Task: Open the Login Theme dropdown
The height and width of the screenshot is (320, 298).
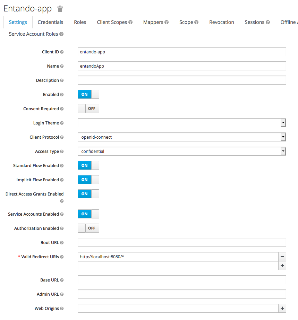Action: click(182, 123)
